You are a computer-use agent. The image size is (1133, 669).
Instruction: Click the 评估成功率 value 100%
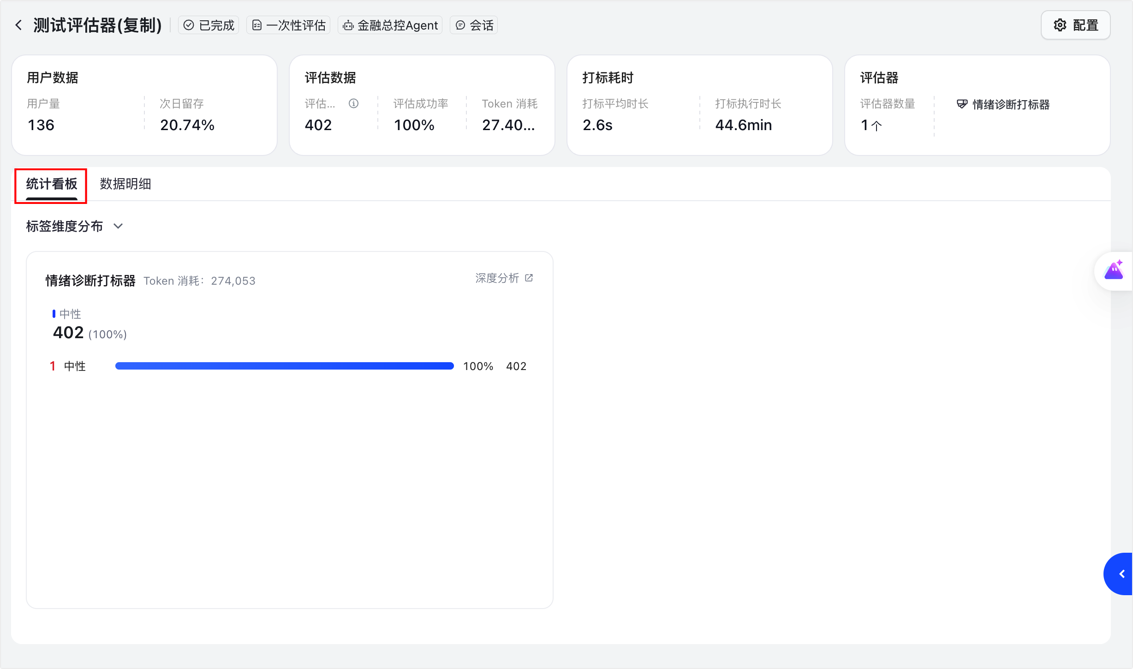pyautogui.click(x=414, y=125)
